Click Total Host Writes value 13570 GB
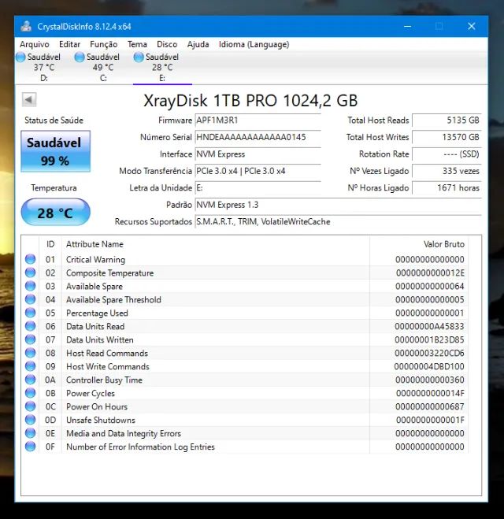 [x=447, y=137]
